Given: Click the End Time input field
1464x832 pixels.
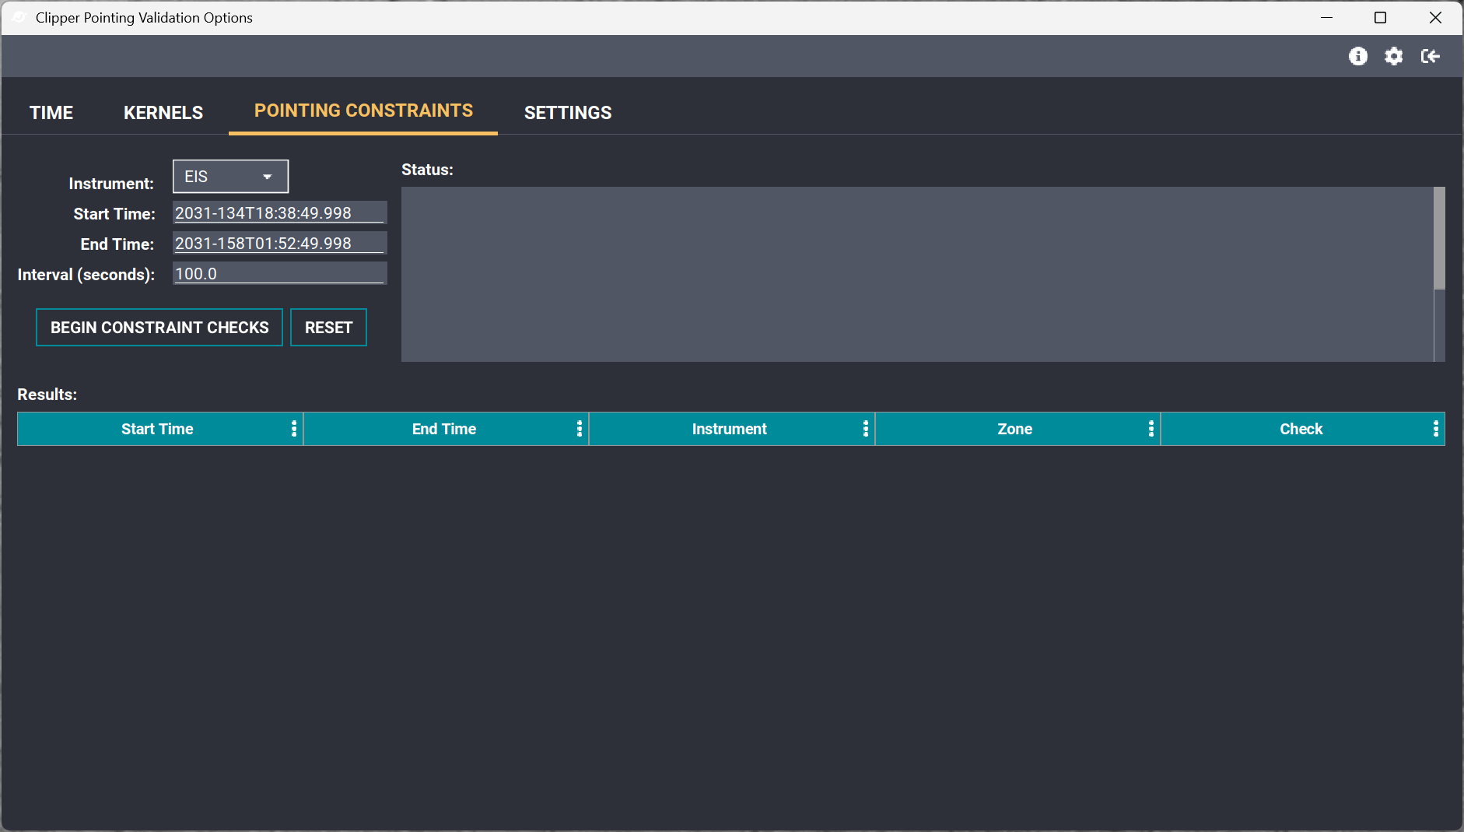Looking at the screenshot, I should click(279, 243).
